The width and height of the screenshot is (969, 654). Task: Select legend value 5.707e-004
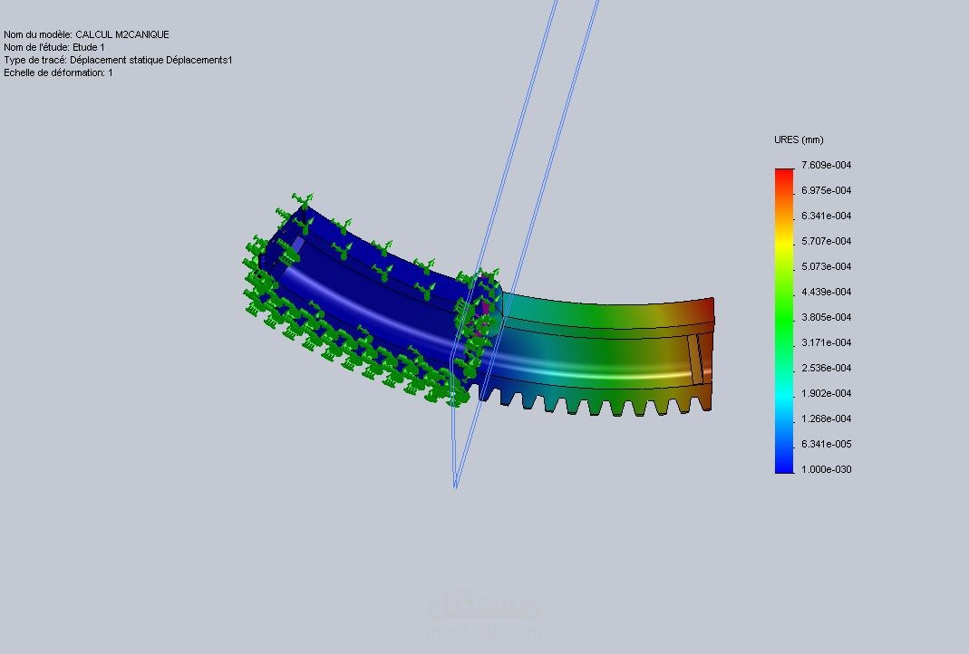pos(827,241)
